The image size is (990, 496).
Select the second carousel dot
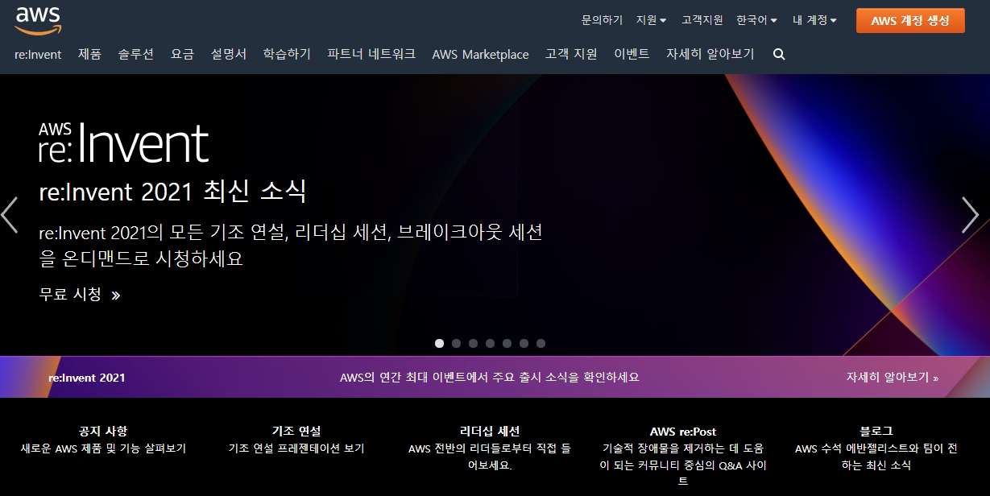tap(456, 343)
